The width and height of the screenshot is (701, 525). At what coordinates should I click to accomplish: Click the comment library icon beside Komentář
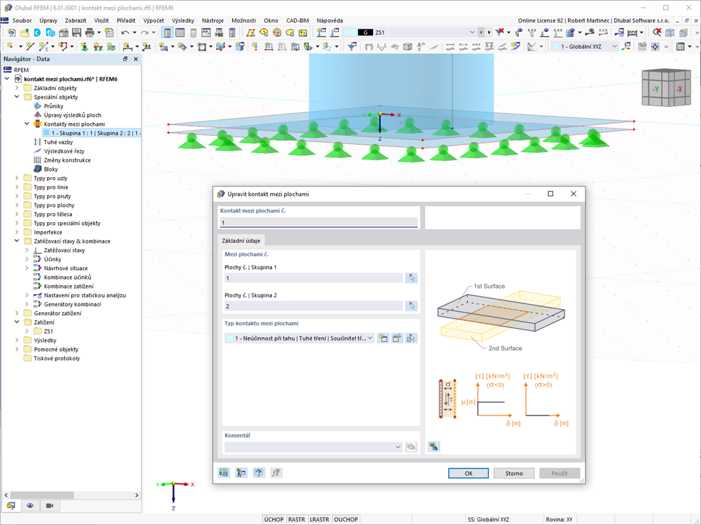(411, 447)
